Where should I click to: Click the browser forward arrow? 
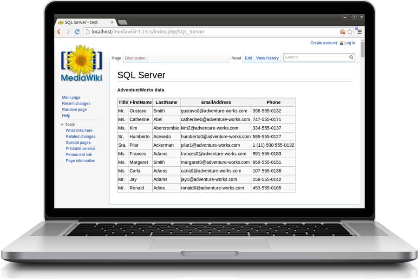[68, 32]
